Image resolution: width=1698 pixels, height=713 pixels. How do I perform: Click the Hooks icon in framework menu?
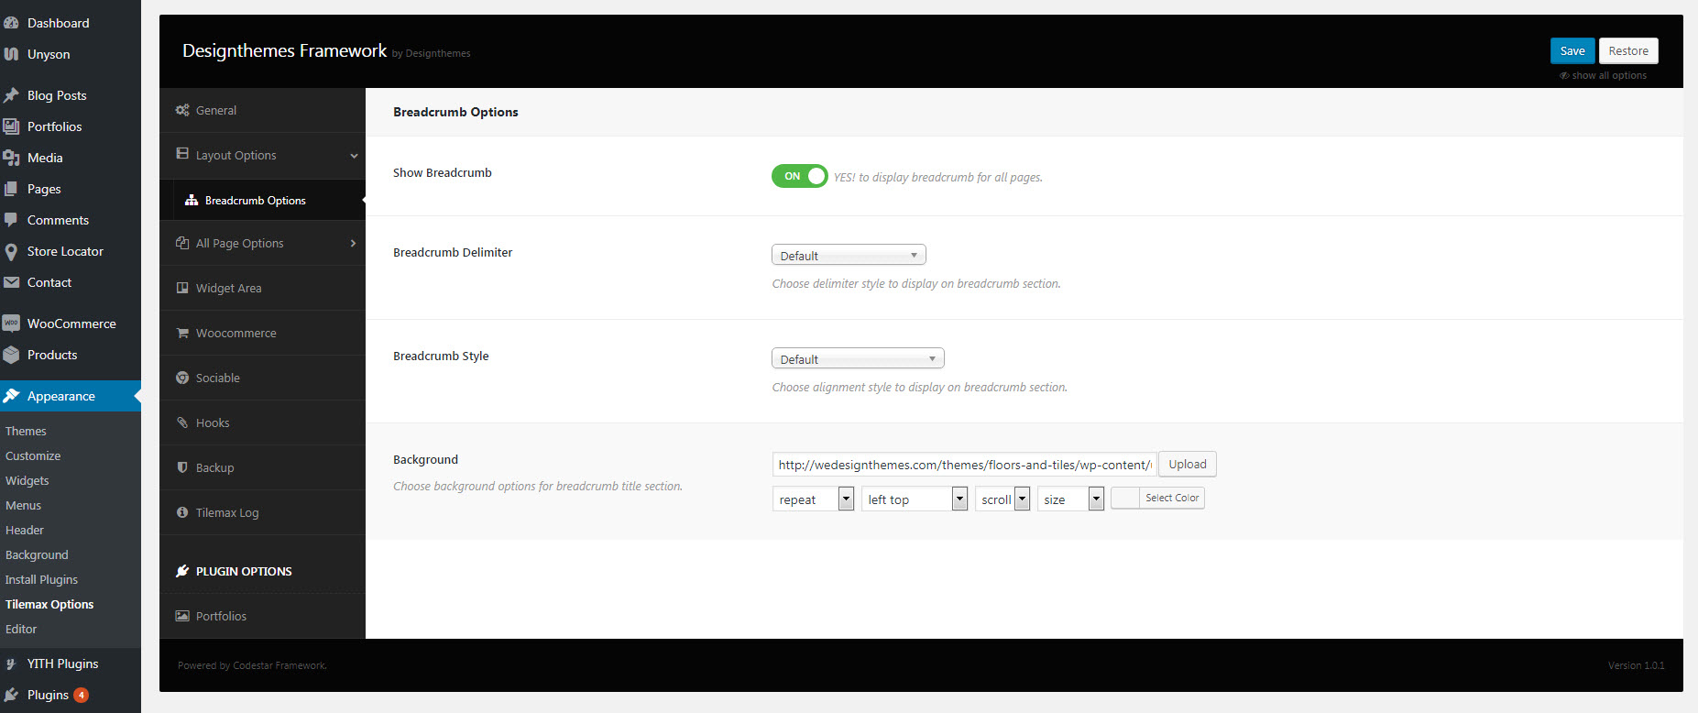coord(182,422)
